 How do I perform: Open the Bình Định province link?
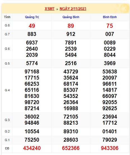tap(110, 17)
